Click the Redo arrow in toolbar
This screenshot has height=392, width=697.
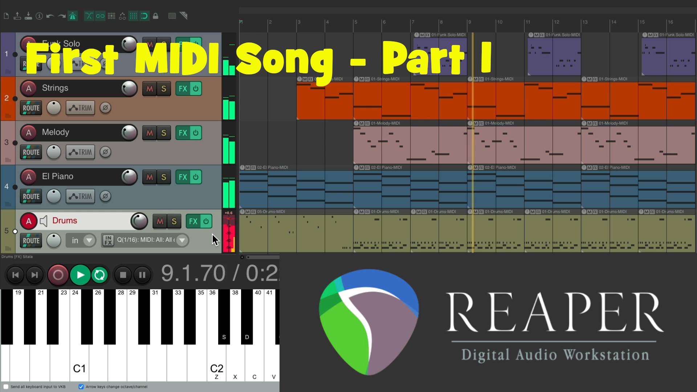tap(62, 16)
